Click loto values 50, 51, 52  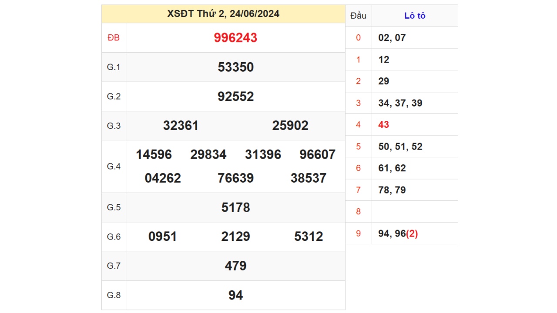pyautogui.click(x=400, y=147)
